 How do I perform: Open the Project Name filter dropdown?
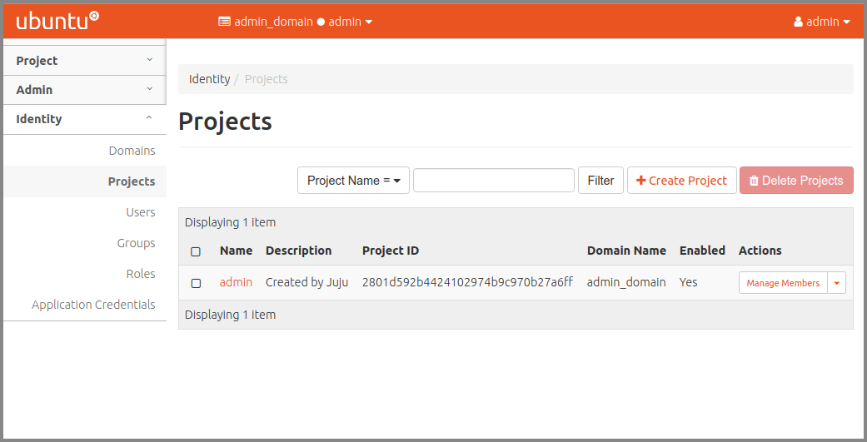pos(353,181)
